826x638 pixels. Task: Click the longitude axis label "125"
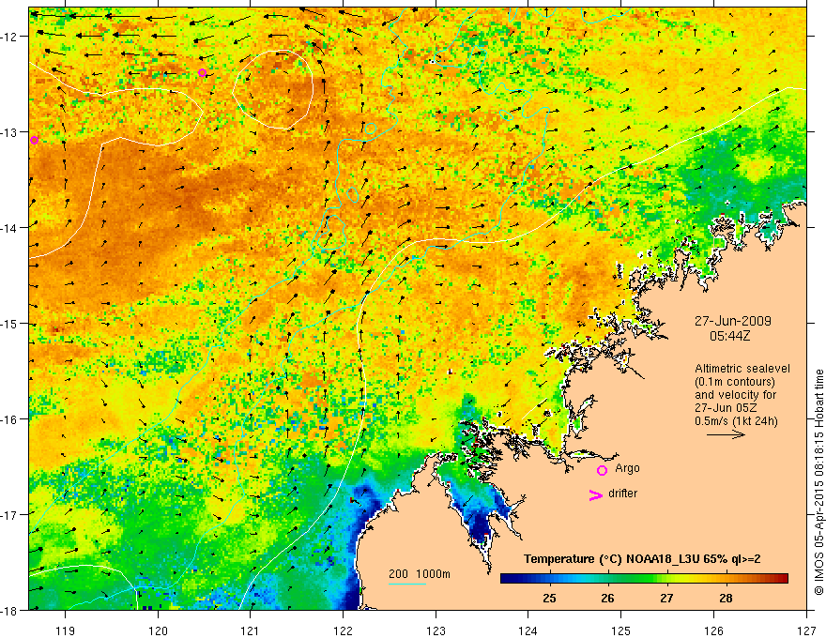click(621, 630)
